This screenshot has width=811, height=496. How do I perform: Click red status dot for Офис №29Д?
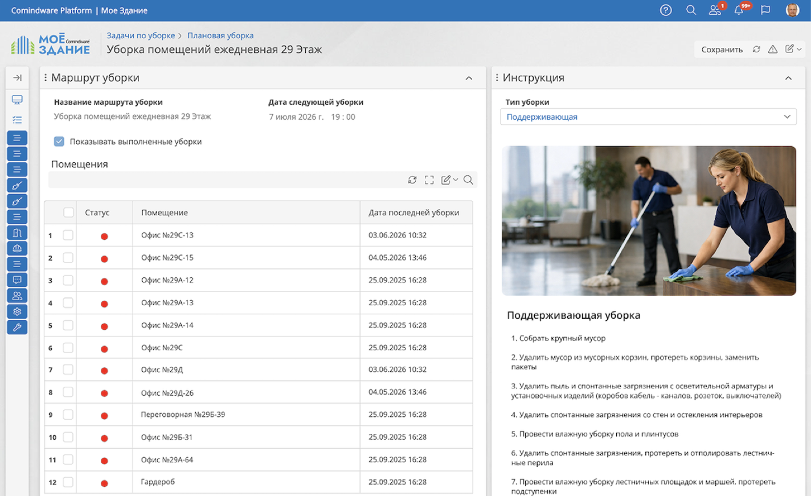(104, 371)
